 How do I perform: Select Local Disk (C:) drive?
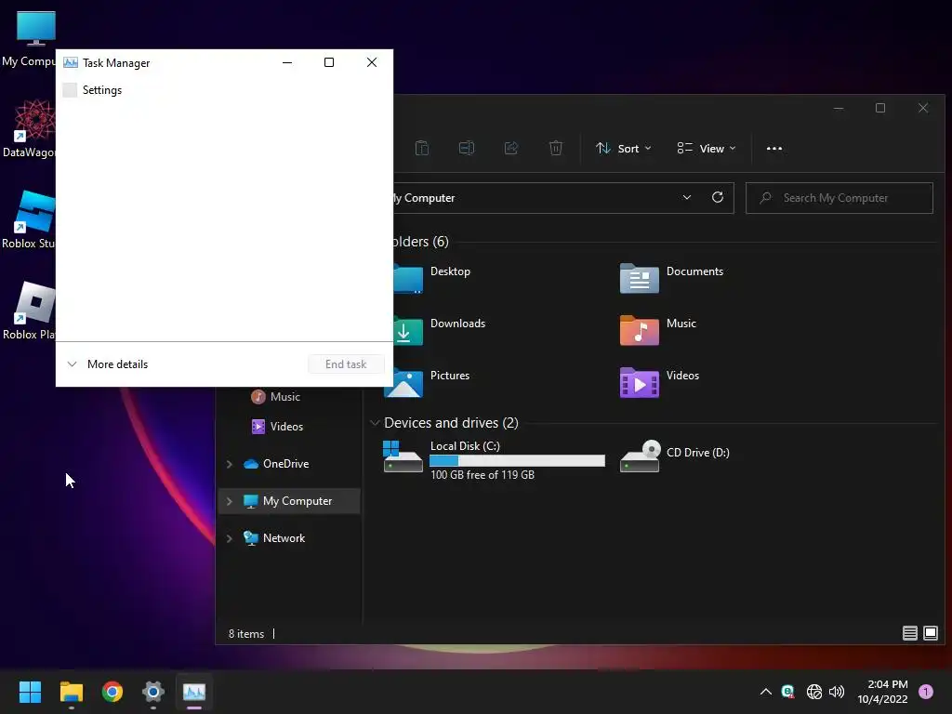pyautogui.click(x=494, y=459)
